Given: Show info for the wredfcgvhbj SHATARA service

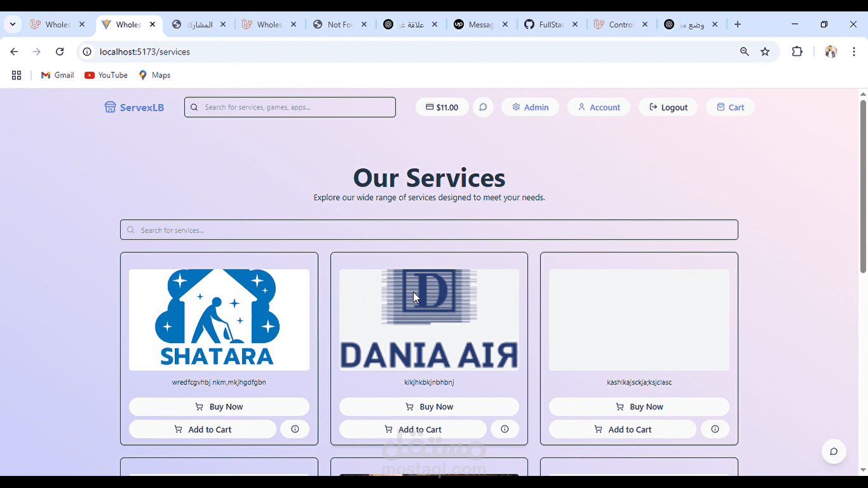Looking at the screenshot, I should click(295, 429).
